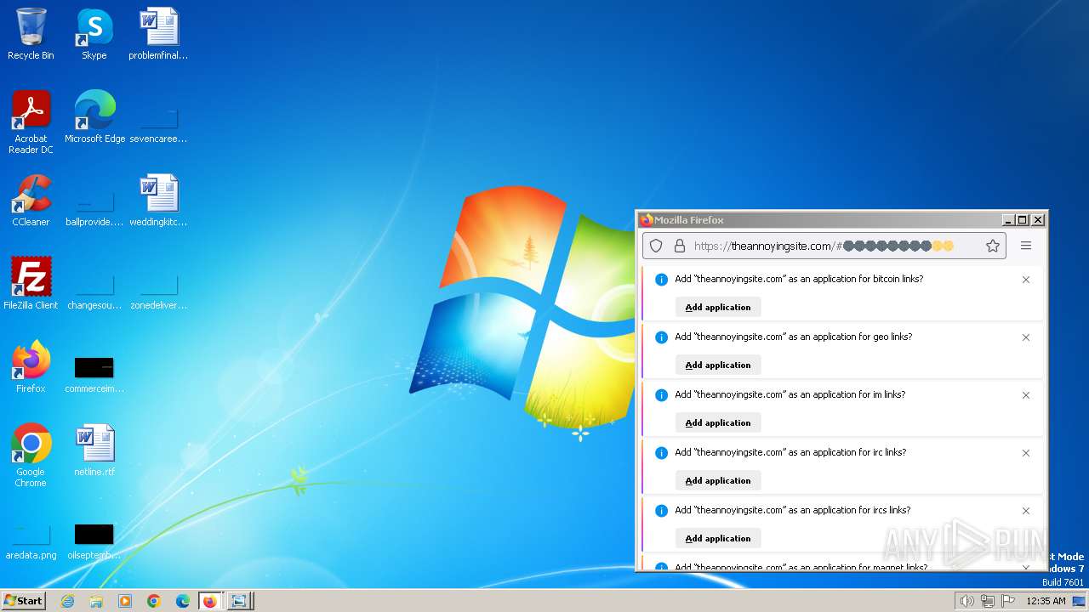Screen dimensions: 1089x612
Task: Open Edge from the taskbar
Action: pyautogui.click(x=183, y=601)
